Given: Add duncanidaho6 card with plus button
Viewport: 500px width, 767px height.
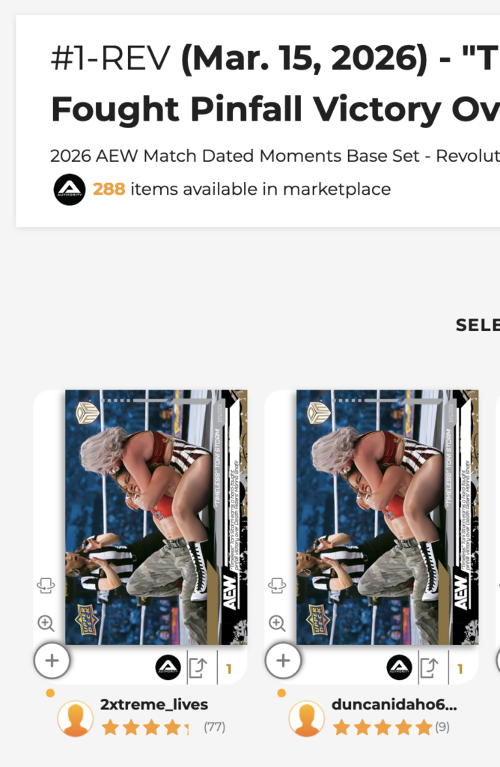Looking at the screenshot, I should (283, 661).
